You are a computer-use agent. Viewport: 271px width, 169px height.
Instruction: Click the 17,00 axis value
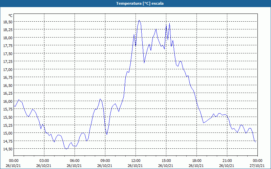(8, 70)
